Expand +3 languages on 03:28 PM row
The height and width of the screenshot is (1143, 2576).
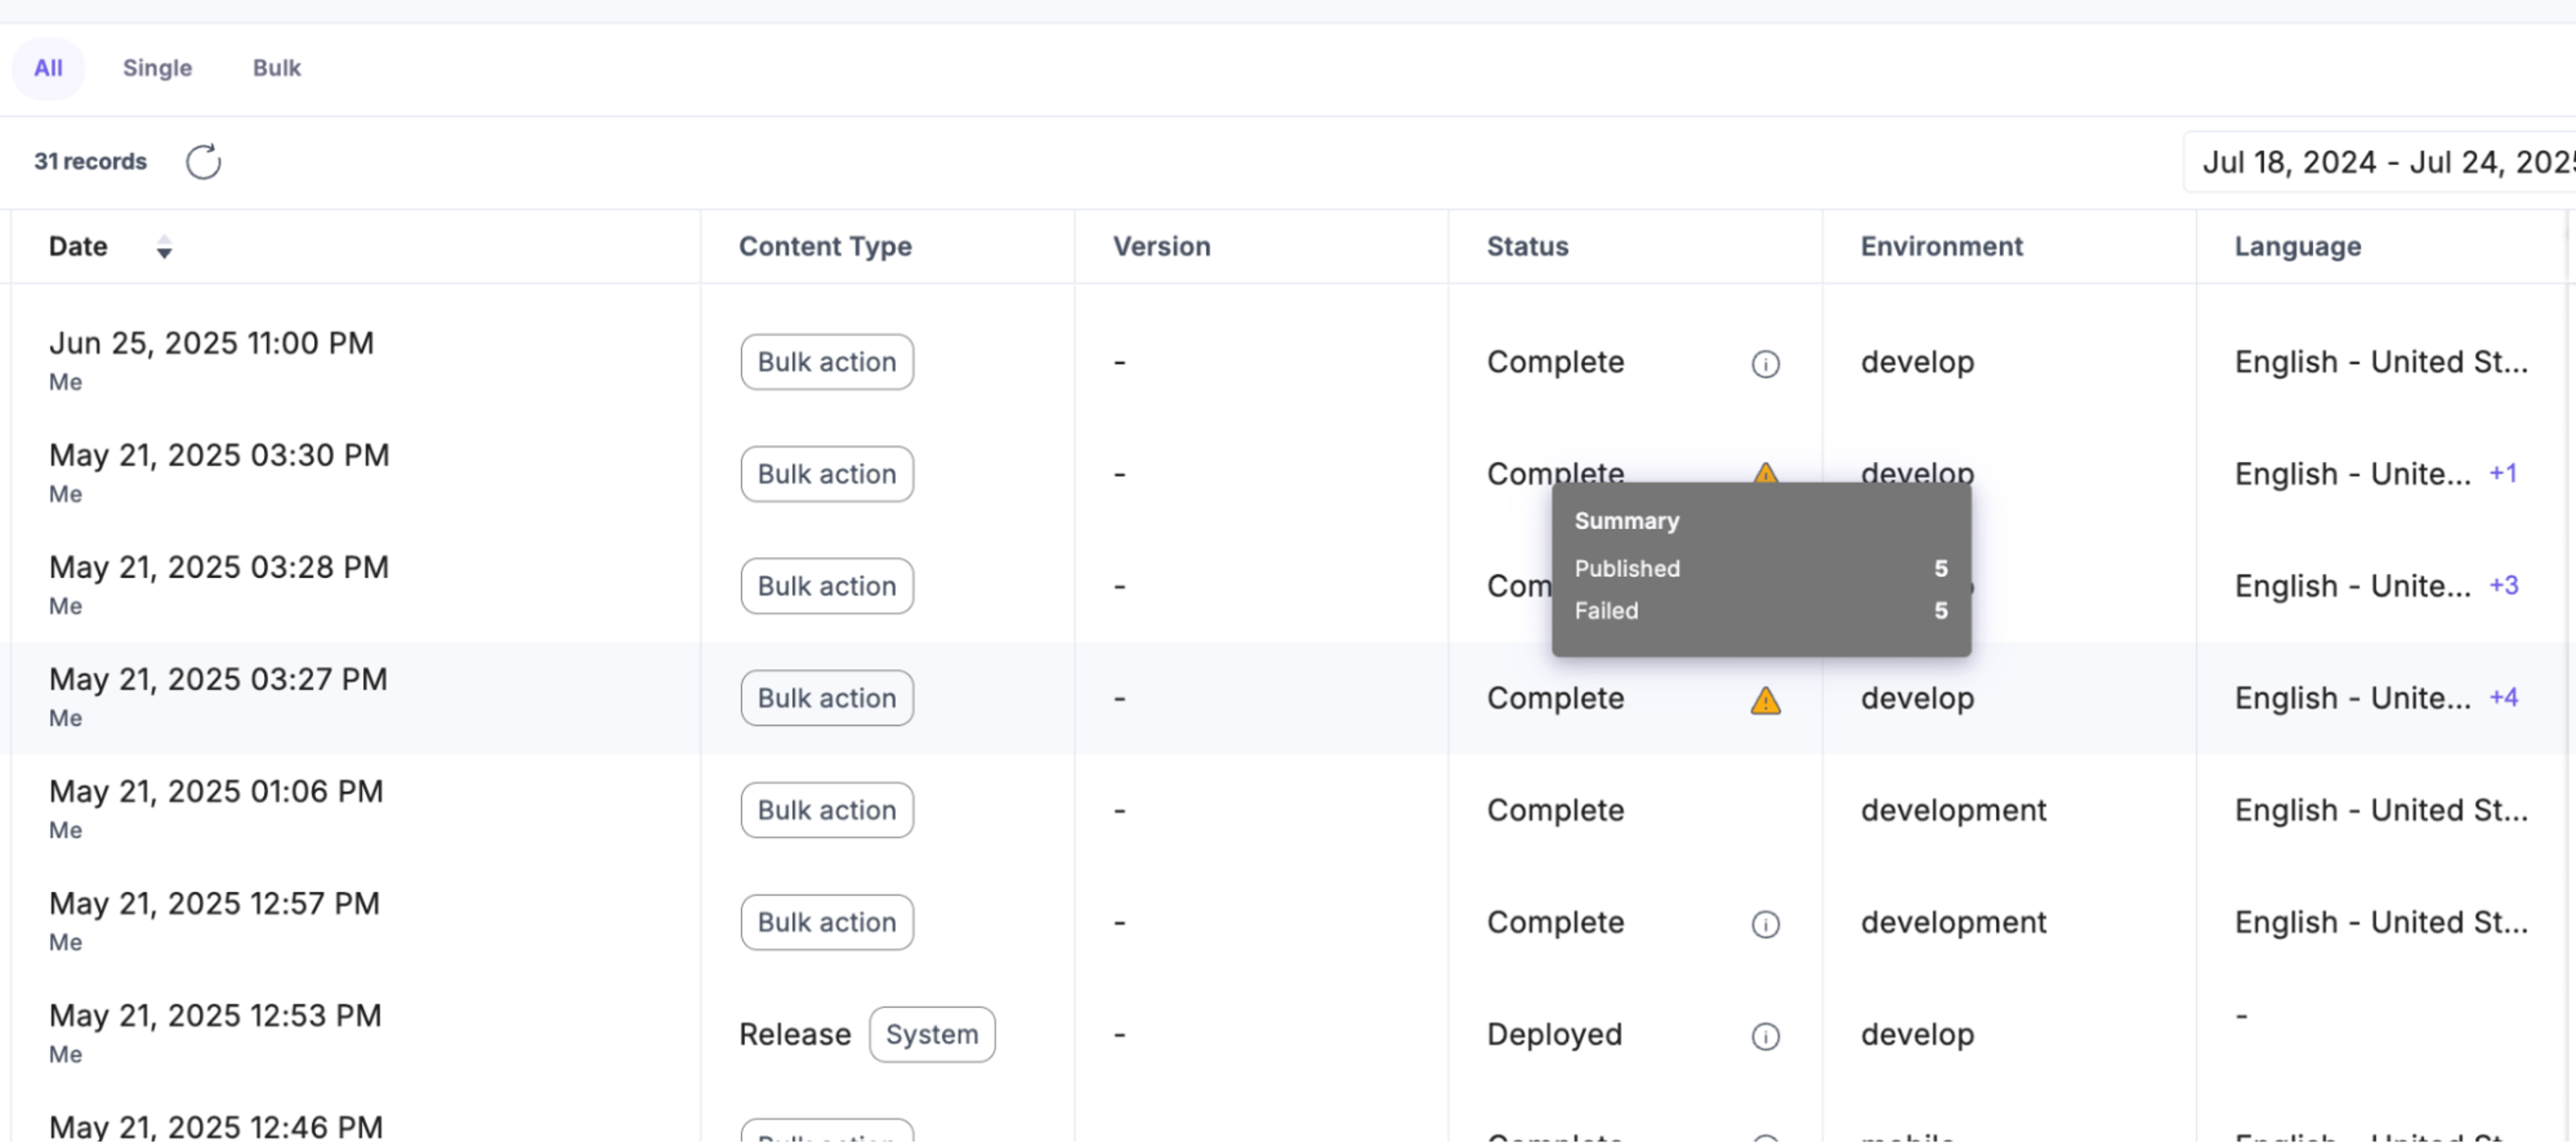(2502, 585)
